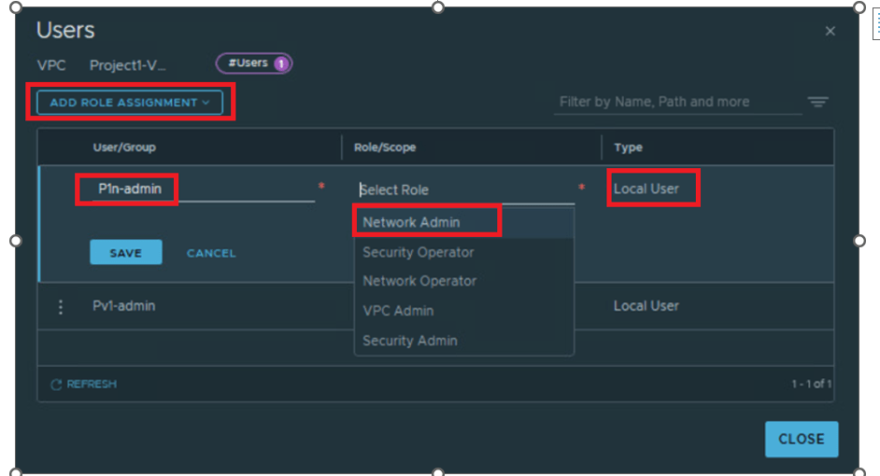Cancel the role assignment edit

211,253
